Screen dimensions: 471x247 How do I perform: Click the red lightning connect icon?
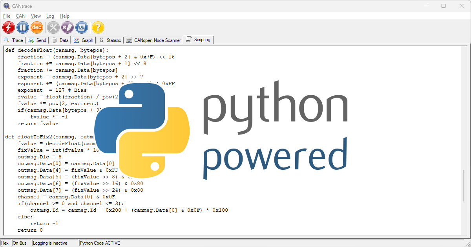(x=8, y=27)
